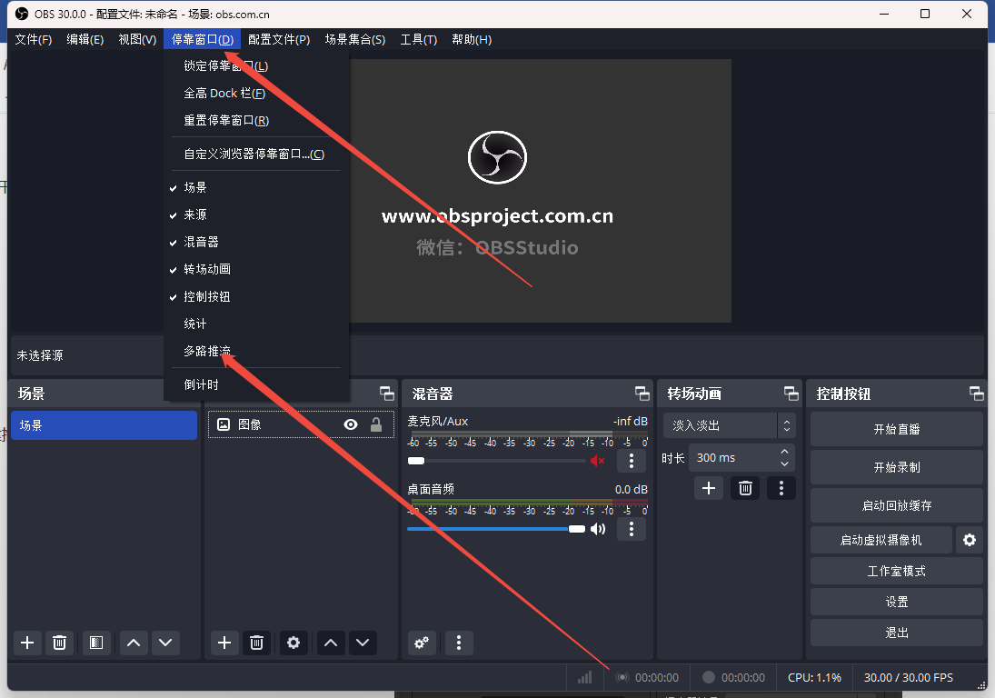Delete the selected source with trash icon
The image size is (995, 698).
[256, 643]
